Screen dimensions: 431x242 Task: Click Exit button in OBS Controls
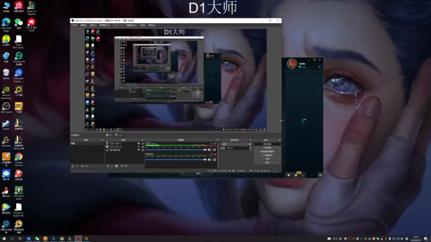click(x=267, y=162)
